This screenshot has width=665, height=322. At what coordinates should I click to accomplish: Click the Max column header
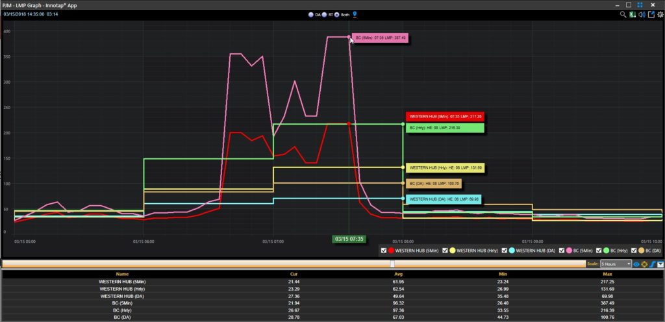(x=607, y=274)
